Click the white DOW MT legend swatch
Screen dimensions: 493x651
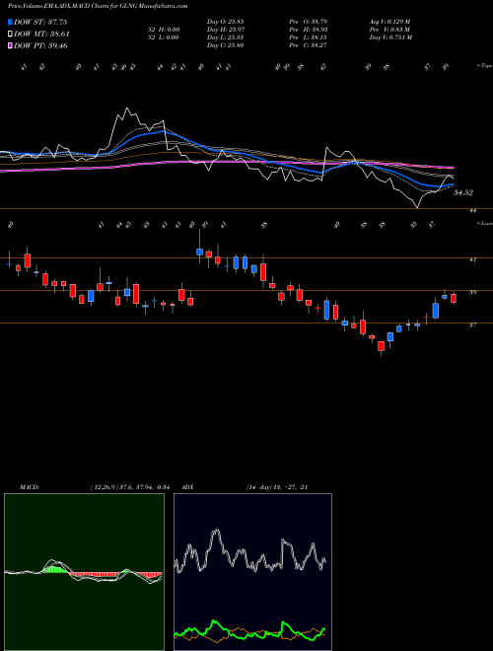10,35
